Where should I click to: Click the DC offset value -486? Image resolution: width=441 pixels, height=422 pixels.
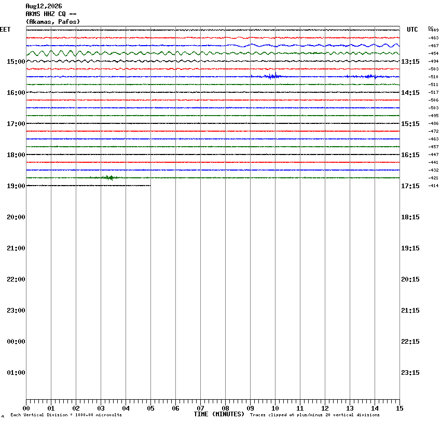pos(433,123)
